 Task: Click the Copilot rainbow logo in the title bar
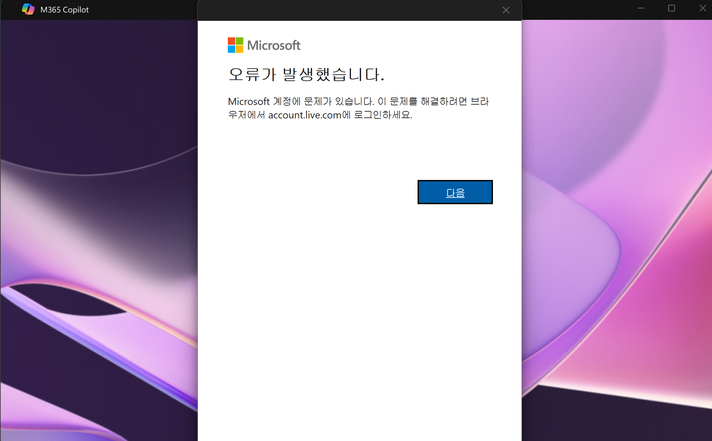tap(28, 9)
